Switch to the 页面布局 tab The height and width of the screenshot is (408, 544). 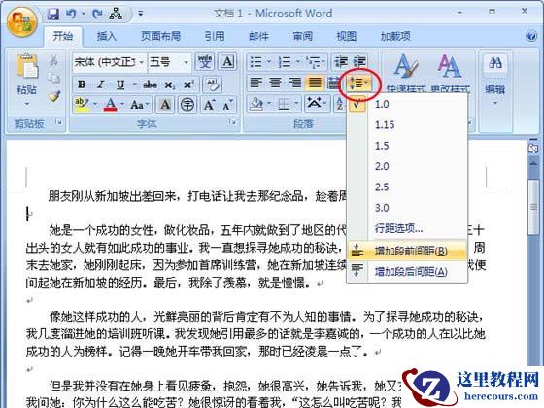[160, 36]
